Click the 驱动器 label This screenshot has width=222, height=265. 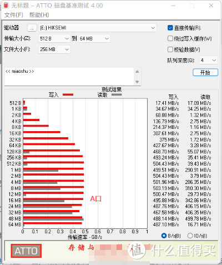(x=12, y=28)
